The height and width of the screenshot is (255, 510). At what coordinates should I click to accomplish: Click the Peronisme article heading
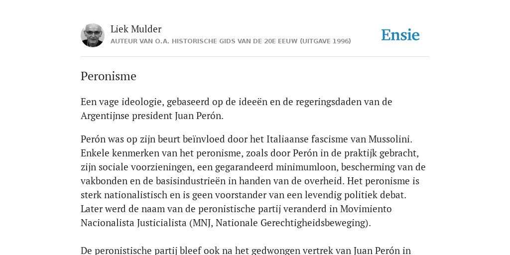tap(108, 76)
